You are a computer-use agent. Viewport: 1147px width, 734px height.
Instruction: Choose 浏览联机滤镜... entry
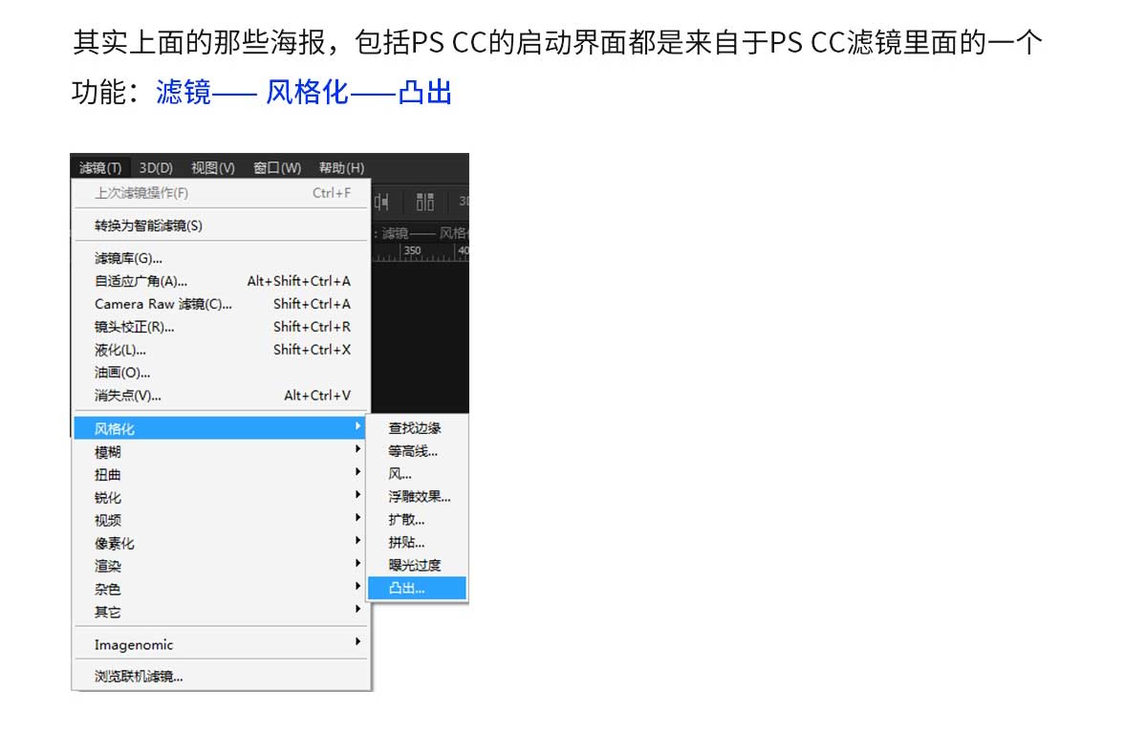(x=222, y=677)
